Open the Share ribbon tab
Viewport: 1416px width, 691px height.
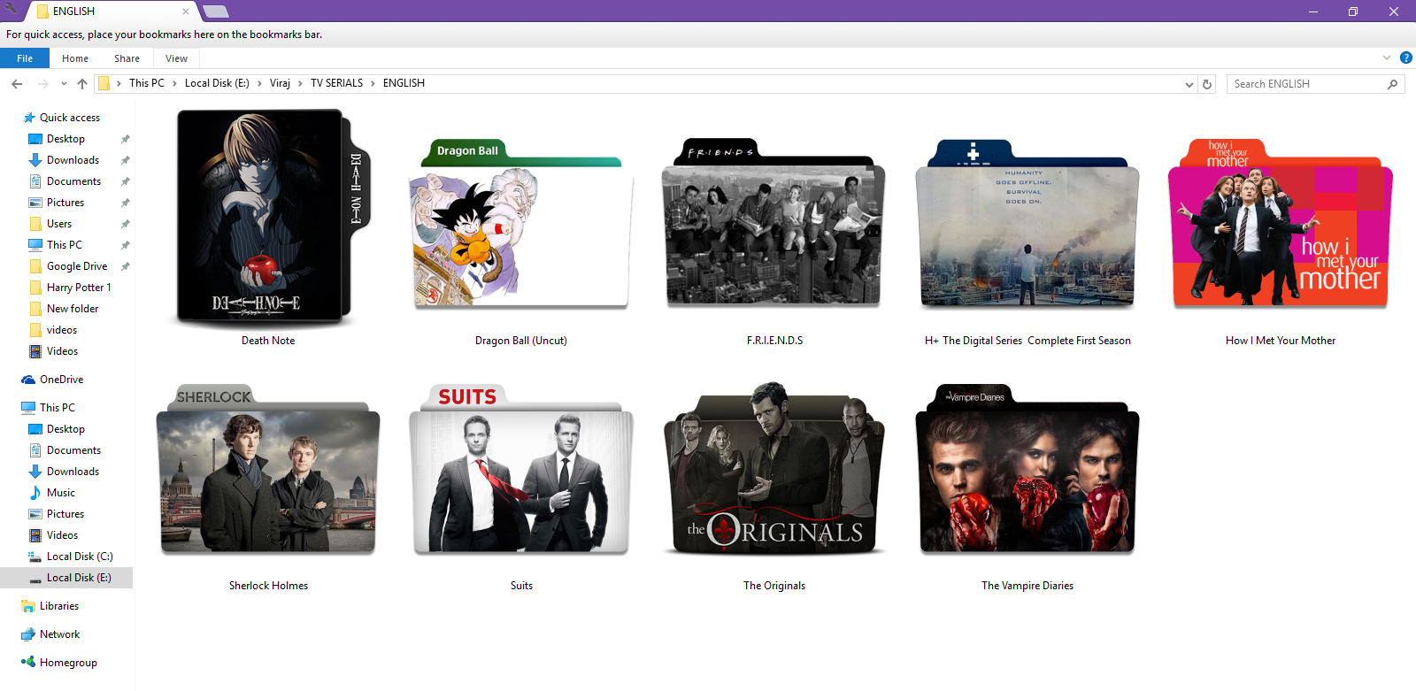coord(127,58)
